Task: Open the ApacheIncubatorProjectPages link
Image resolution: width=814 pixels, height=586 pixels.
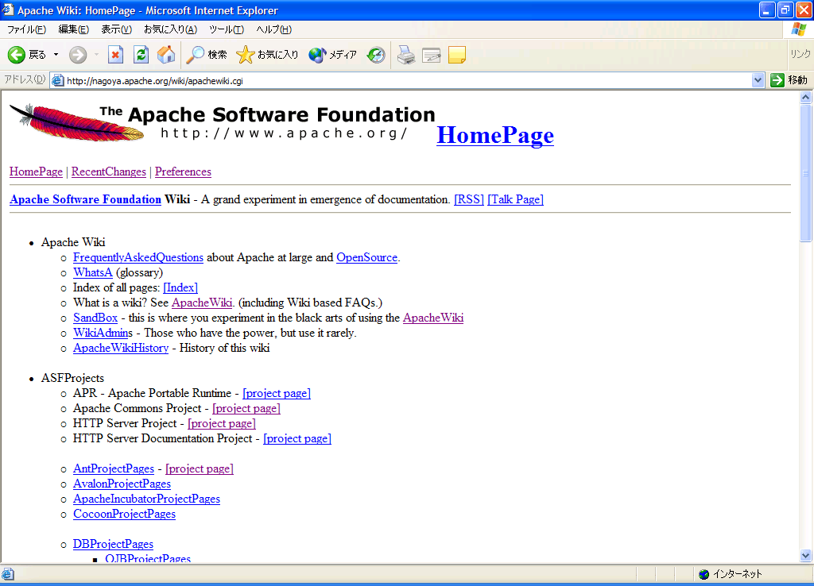Action: tap(146, 499)
